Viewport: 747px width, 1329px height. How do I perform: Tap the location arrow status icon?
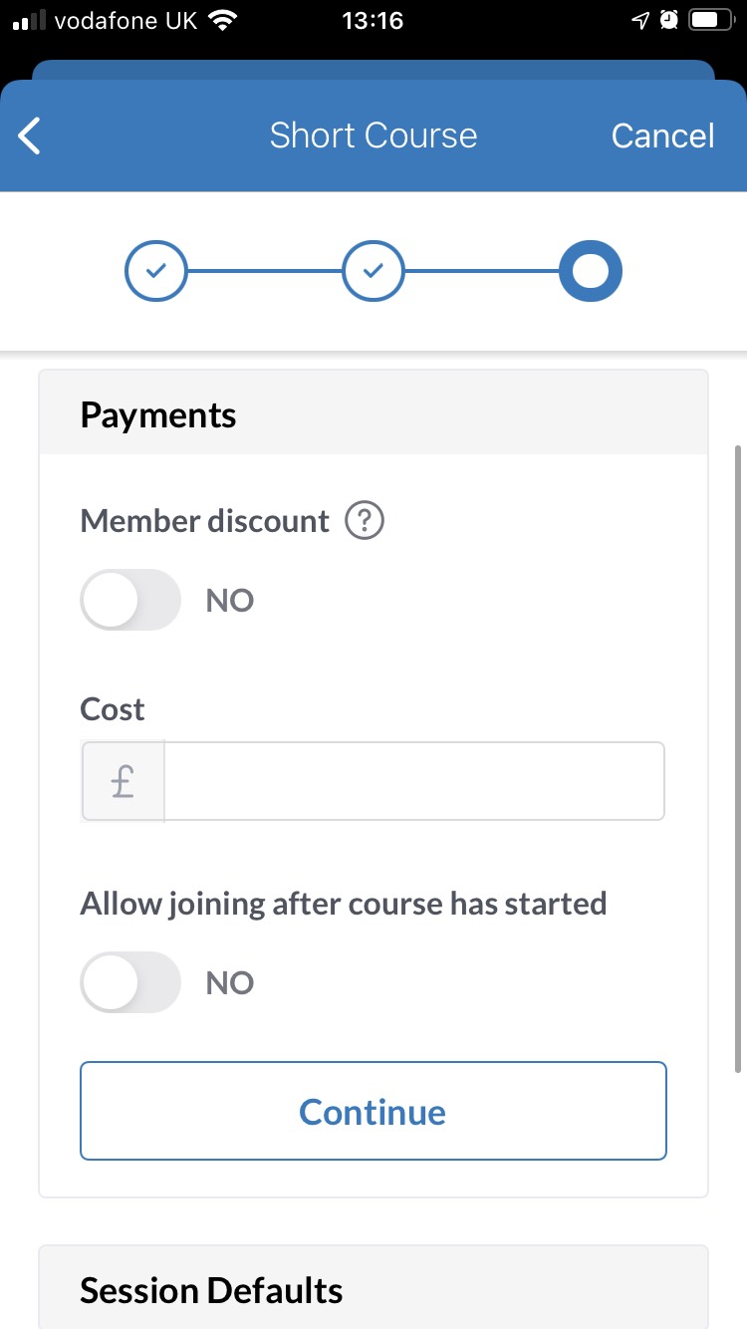(640, 21)
